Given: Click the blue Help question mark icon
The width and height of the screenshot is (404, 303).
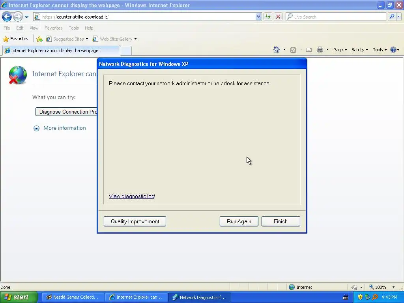Looking at the screenshot, I should 393,50.
